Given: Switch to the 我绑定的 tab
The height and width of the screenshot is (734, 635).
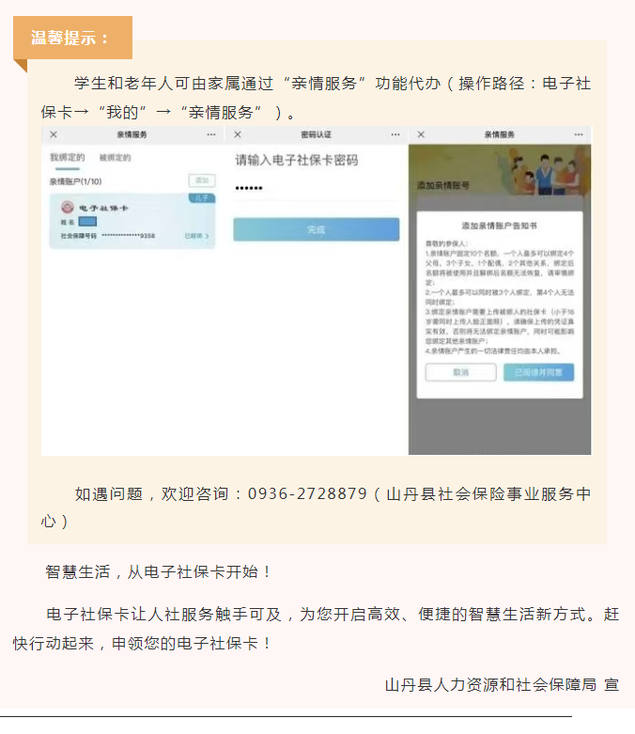Looking at the screenshot, I should (x=68, y=158).
